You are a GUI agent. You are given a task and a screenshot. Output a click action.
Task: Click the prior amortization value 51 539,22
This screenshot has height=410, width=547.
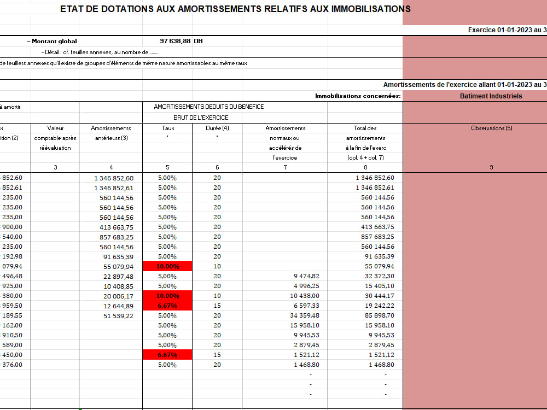118,316
